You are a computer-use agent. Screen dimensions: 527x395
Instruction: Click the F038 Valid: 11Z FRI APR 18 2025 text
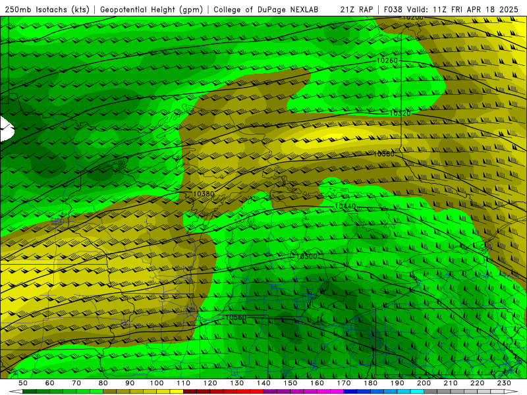451,10
